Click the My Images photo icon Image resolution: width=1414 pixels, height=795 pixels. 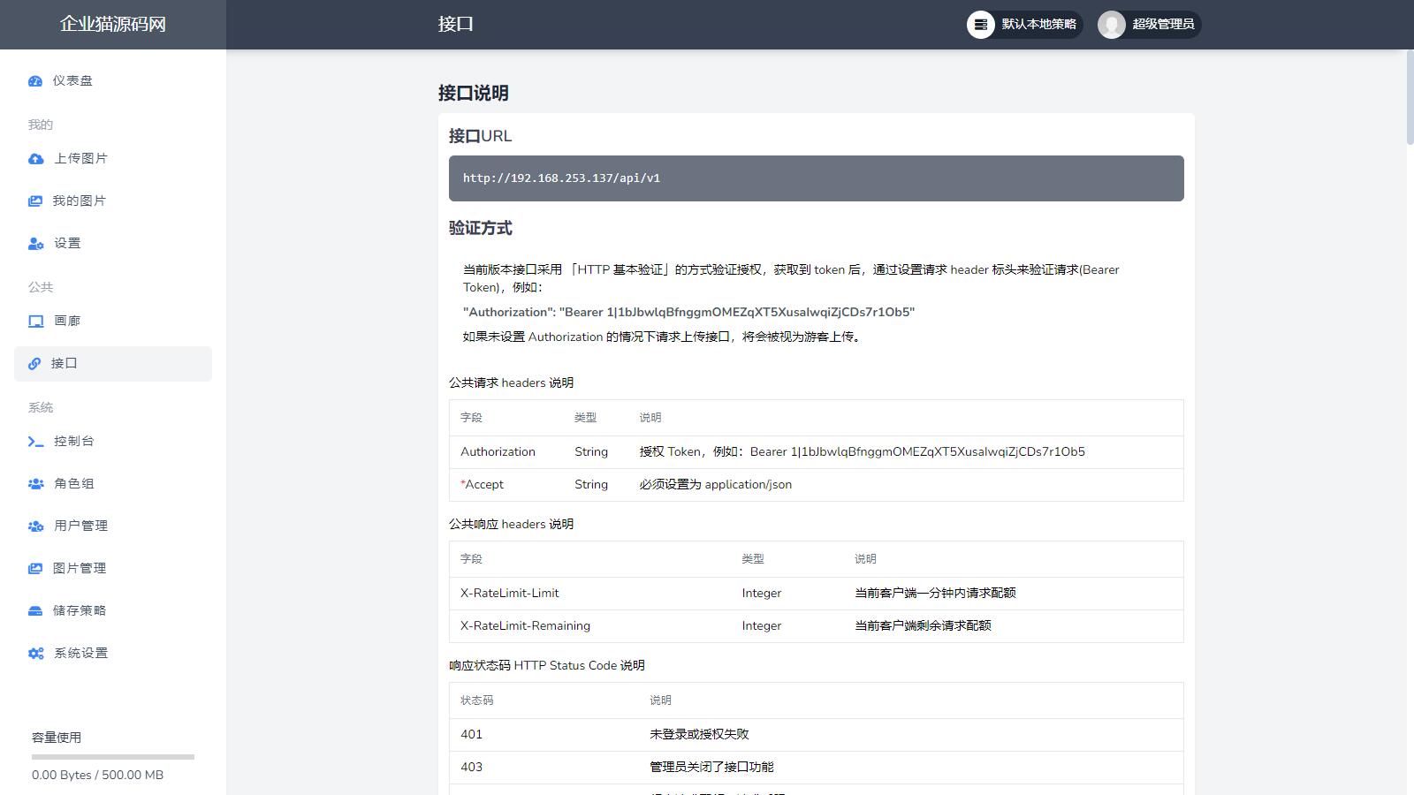35,201
